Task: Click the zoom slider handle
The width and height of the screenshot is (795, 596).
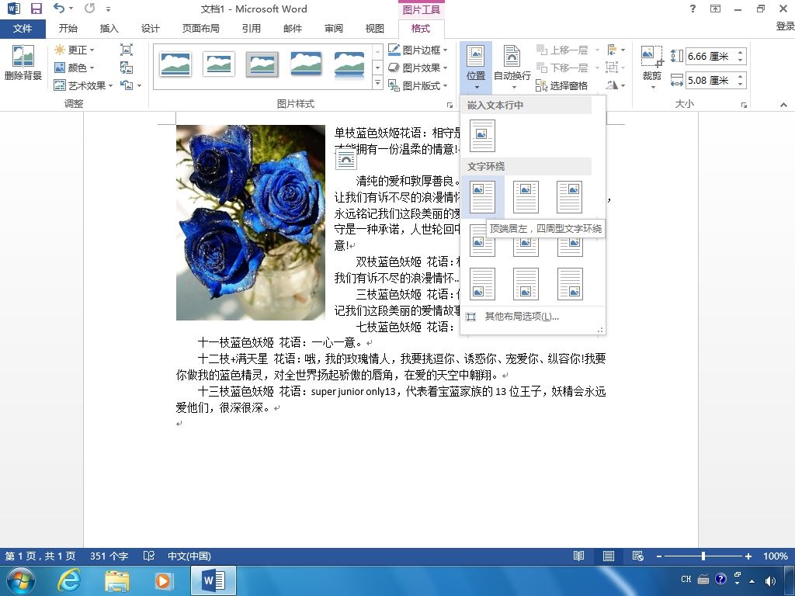Action: [x=703, y=556]
